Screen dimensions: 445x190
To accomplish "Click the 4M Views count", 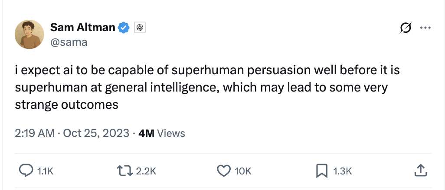I will pyautogui.click(x=161, y=133).
